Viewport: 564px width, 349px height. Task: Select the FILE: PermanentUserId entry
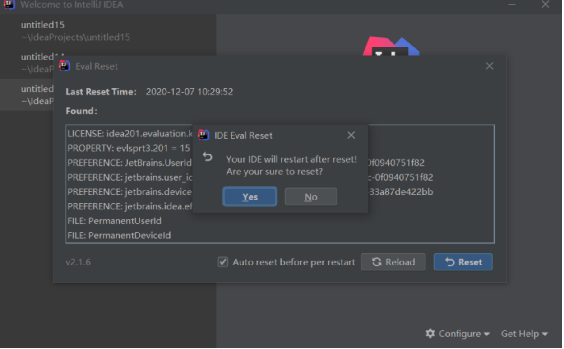(x=114, y=221)
